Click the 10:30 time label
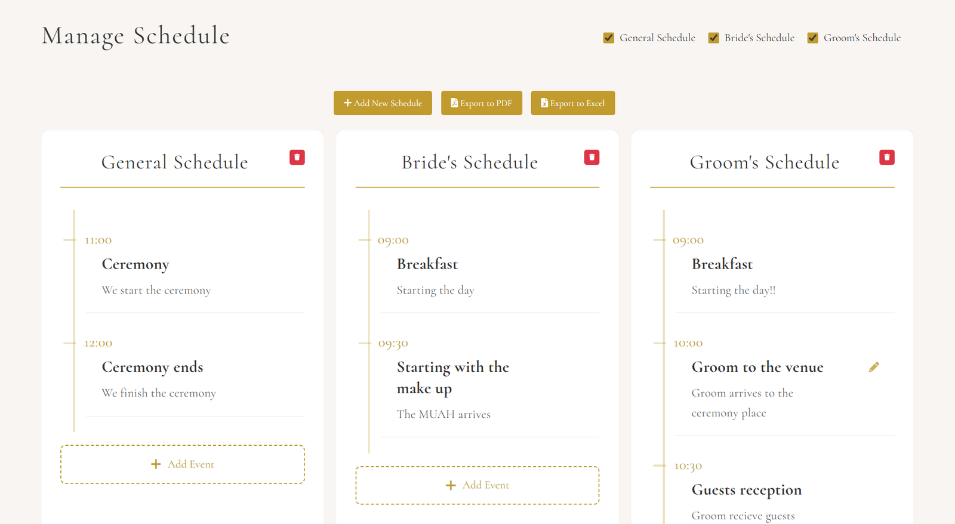 688,466
